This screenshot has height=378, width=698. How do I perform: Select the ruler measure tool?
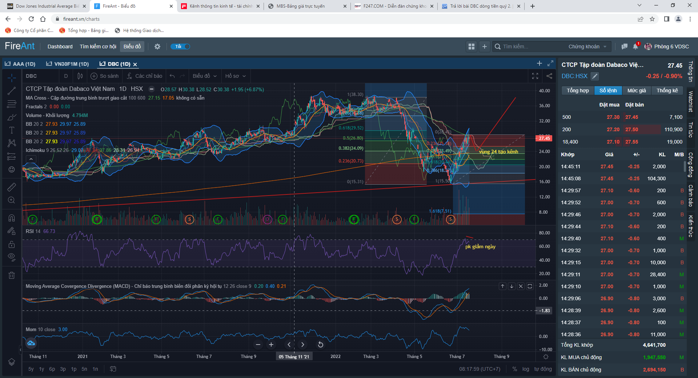[12, 187]
